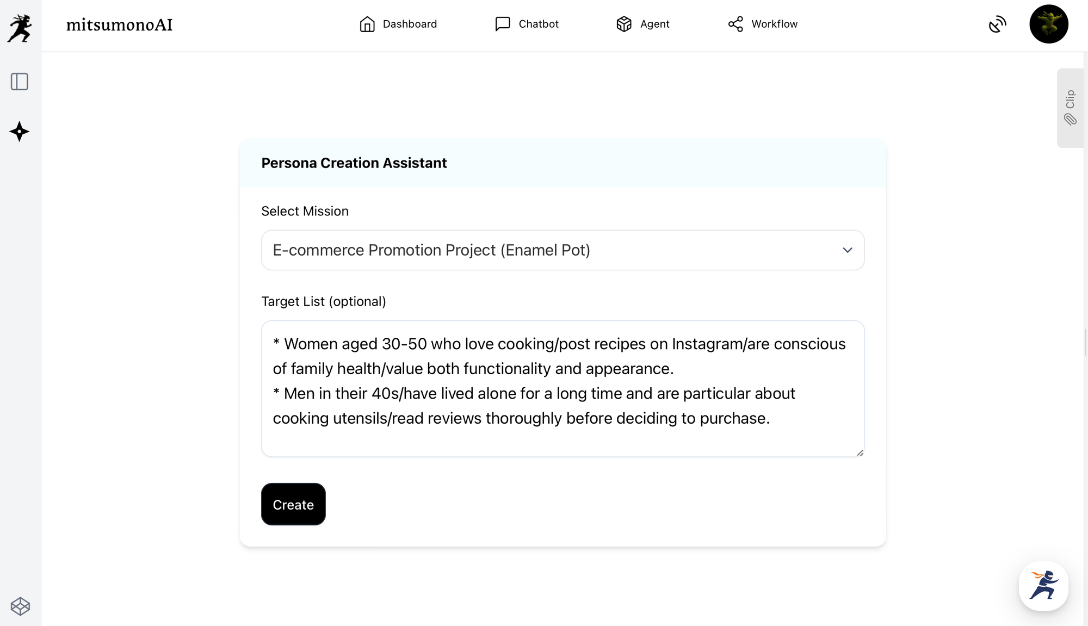Screen dimensions: 1088x626
Task: Click the Dashboard home icon
Action: coord(367,24)
